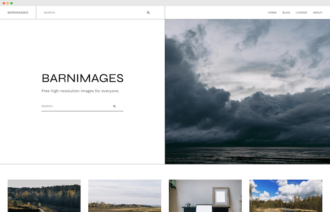
Task: Open the overcast field landscape thumbnail
Action: 125,196
